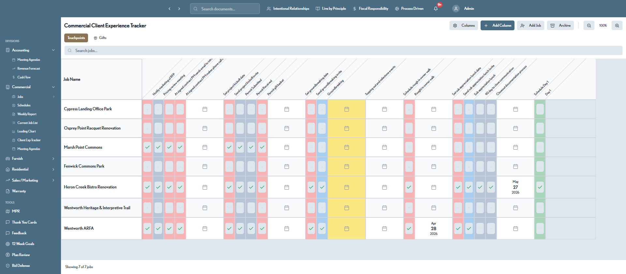
Task: Collapse the Commercial division chevron
Action: pyautogui.click(x=53, y=87)
